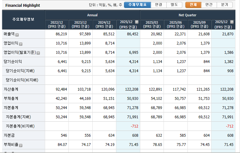This screenshot has height=153, width=240.
Task: Click the 주요재무정보 table header cell
Action: (23, 19)
